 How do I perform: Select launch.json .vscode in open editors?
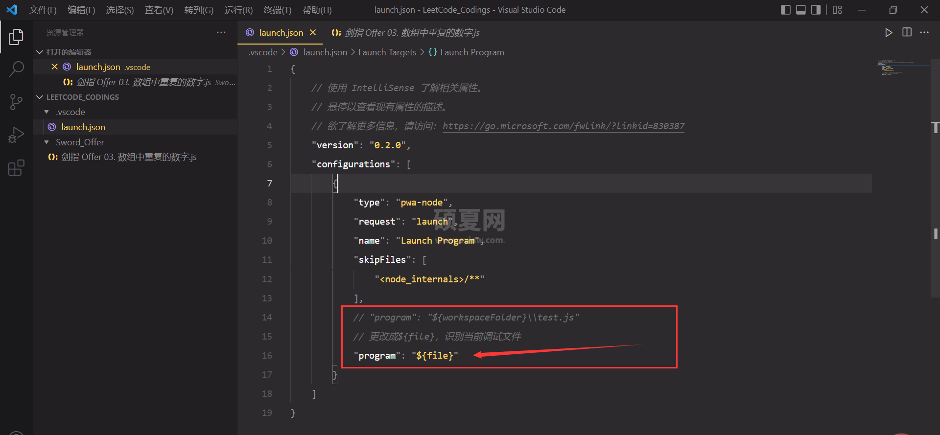point(135,67)
